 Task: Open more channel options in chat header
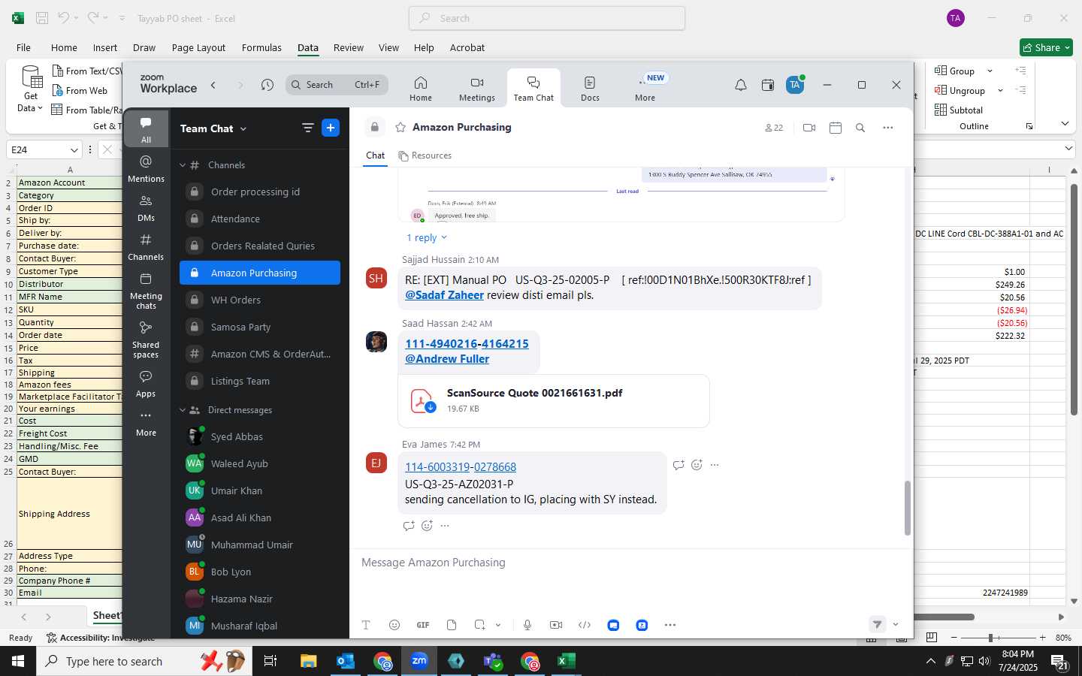point(888,128)
